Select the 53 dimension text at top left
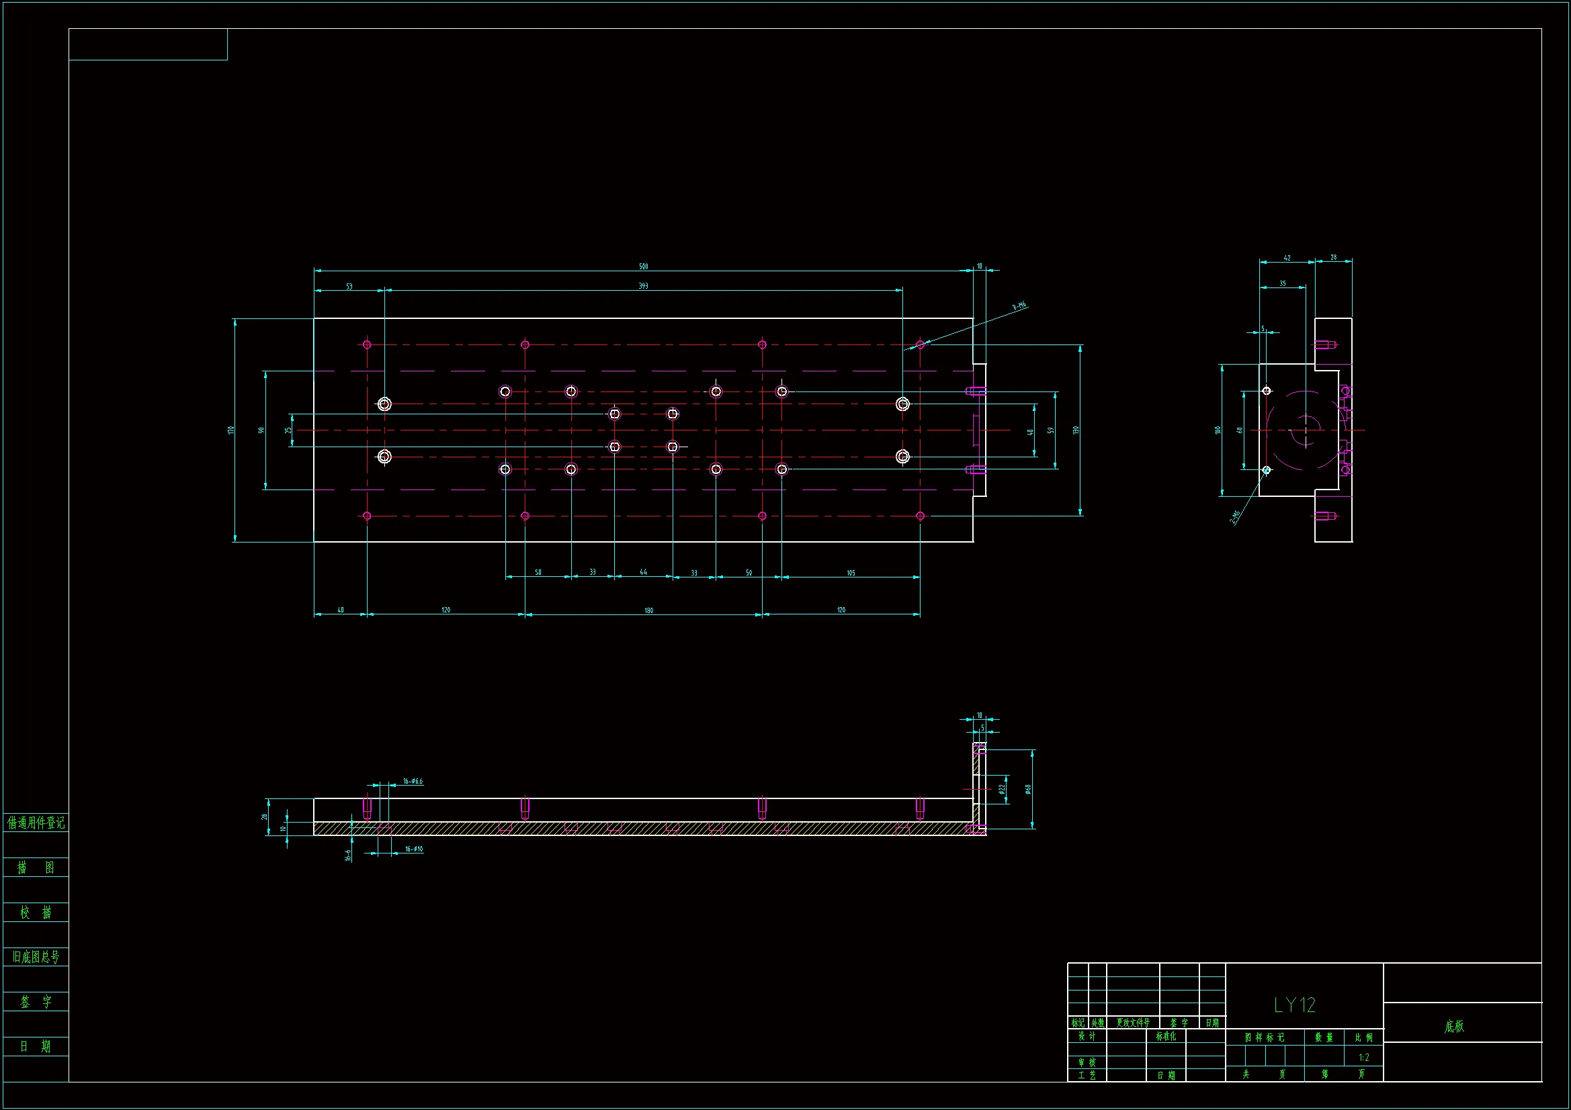1571x1110 pixels. click(349, 287)
